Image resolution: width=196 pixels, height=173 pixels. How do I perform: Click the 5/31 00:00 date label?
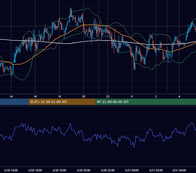[132, 170]
